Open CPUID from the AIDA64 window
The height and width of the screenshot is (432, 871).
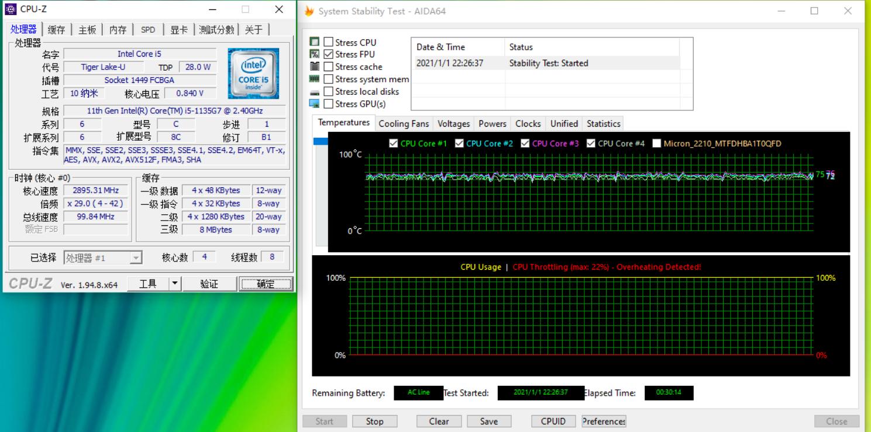(x=553, y=421)
